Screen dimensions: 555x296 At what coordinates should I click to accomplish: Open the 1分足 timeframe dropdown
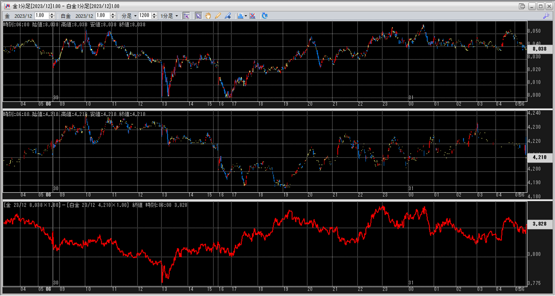pyautogui.click(x=169, y=16)
